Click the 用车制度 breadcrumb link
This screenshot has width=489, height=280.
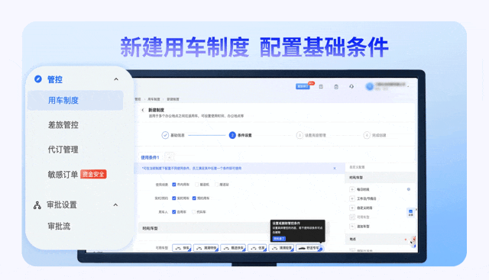pos(154,99)
